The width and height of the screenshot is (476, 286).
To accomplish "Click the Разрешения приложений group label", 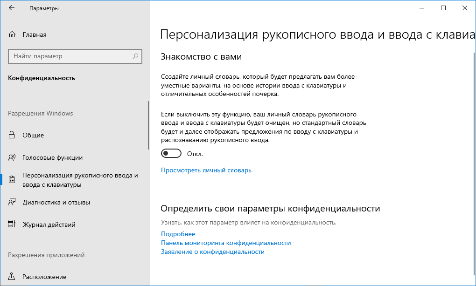I will click(x=46, y=255).
